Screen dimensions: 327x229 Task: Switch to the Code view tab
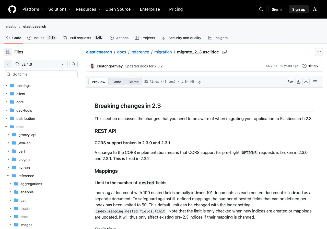pos(117,82)
